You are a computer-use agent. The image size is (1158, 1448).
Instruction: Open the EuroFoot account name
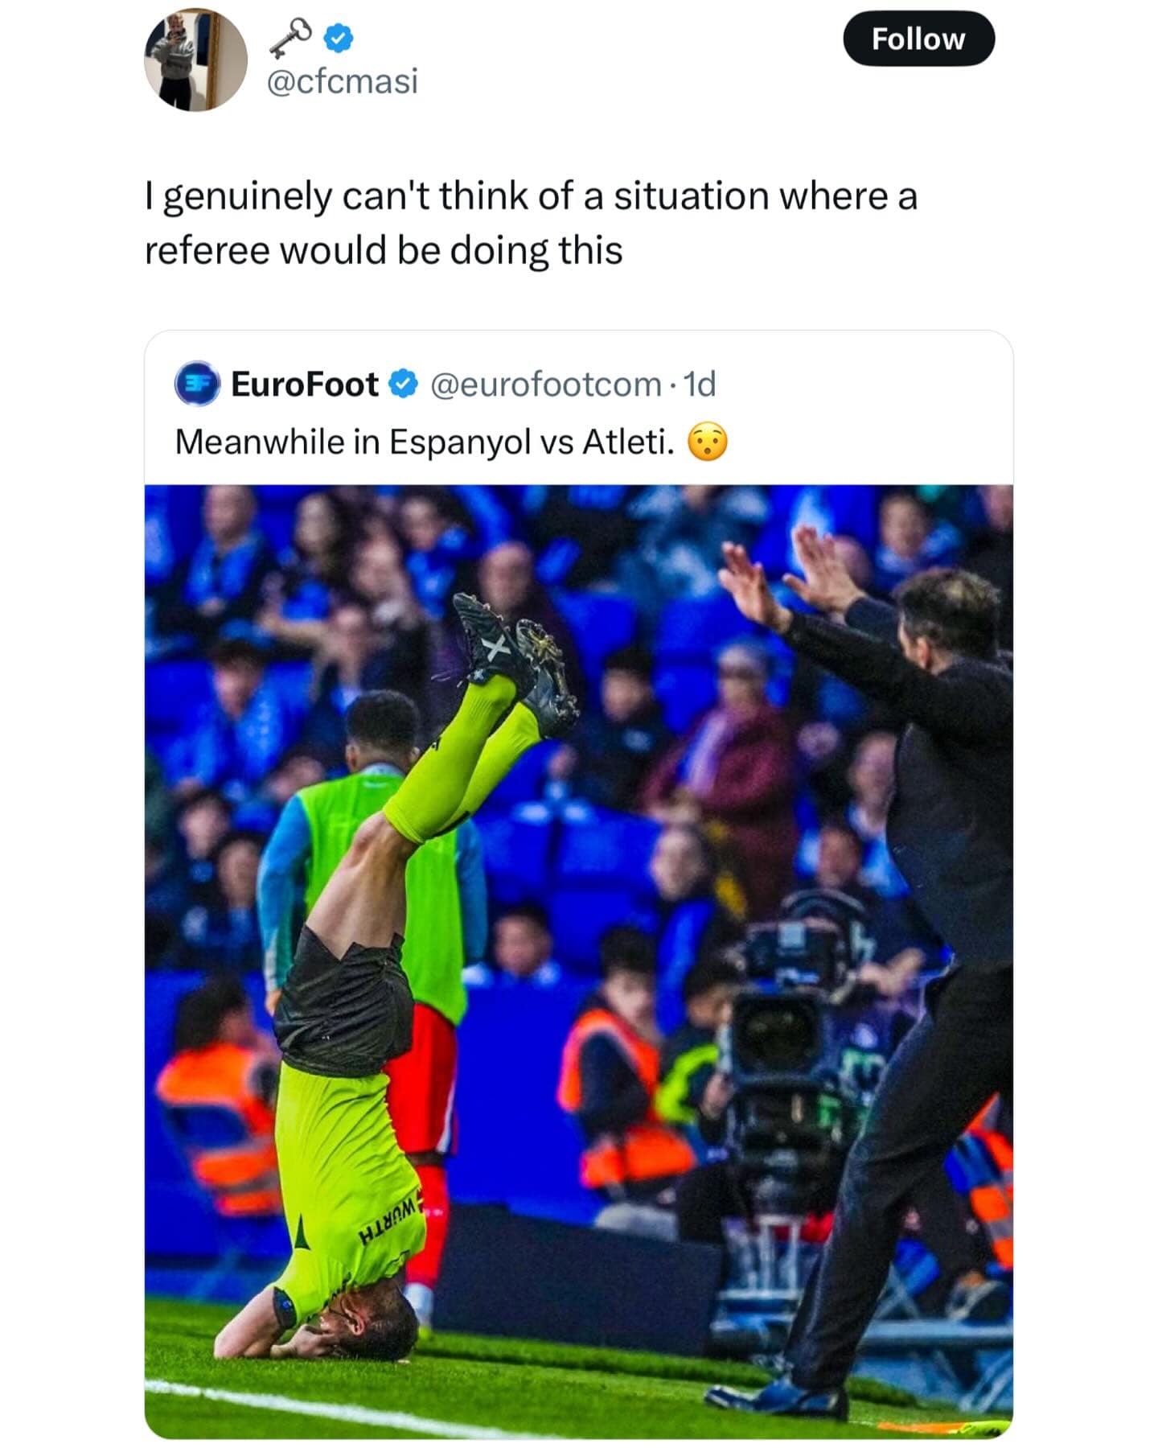pyautogui.click(x=304, y=385)
